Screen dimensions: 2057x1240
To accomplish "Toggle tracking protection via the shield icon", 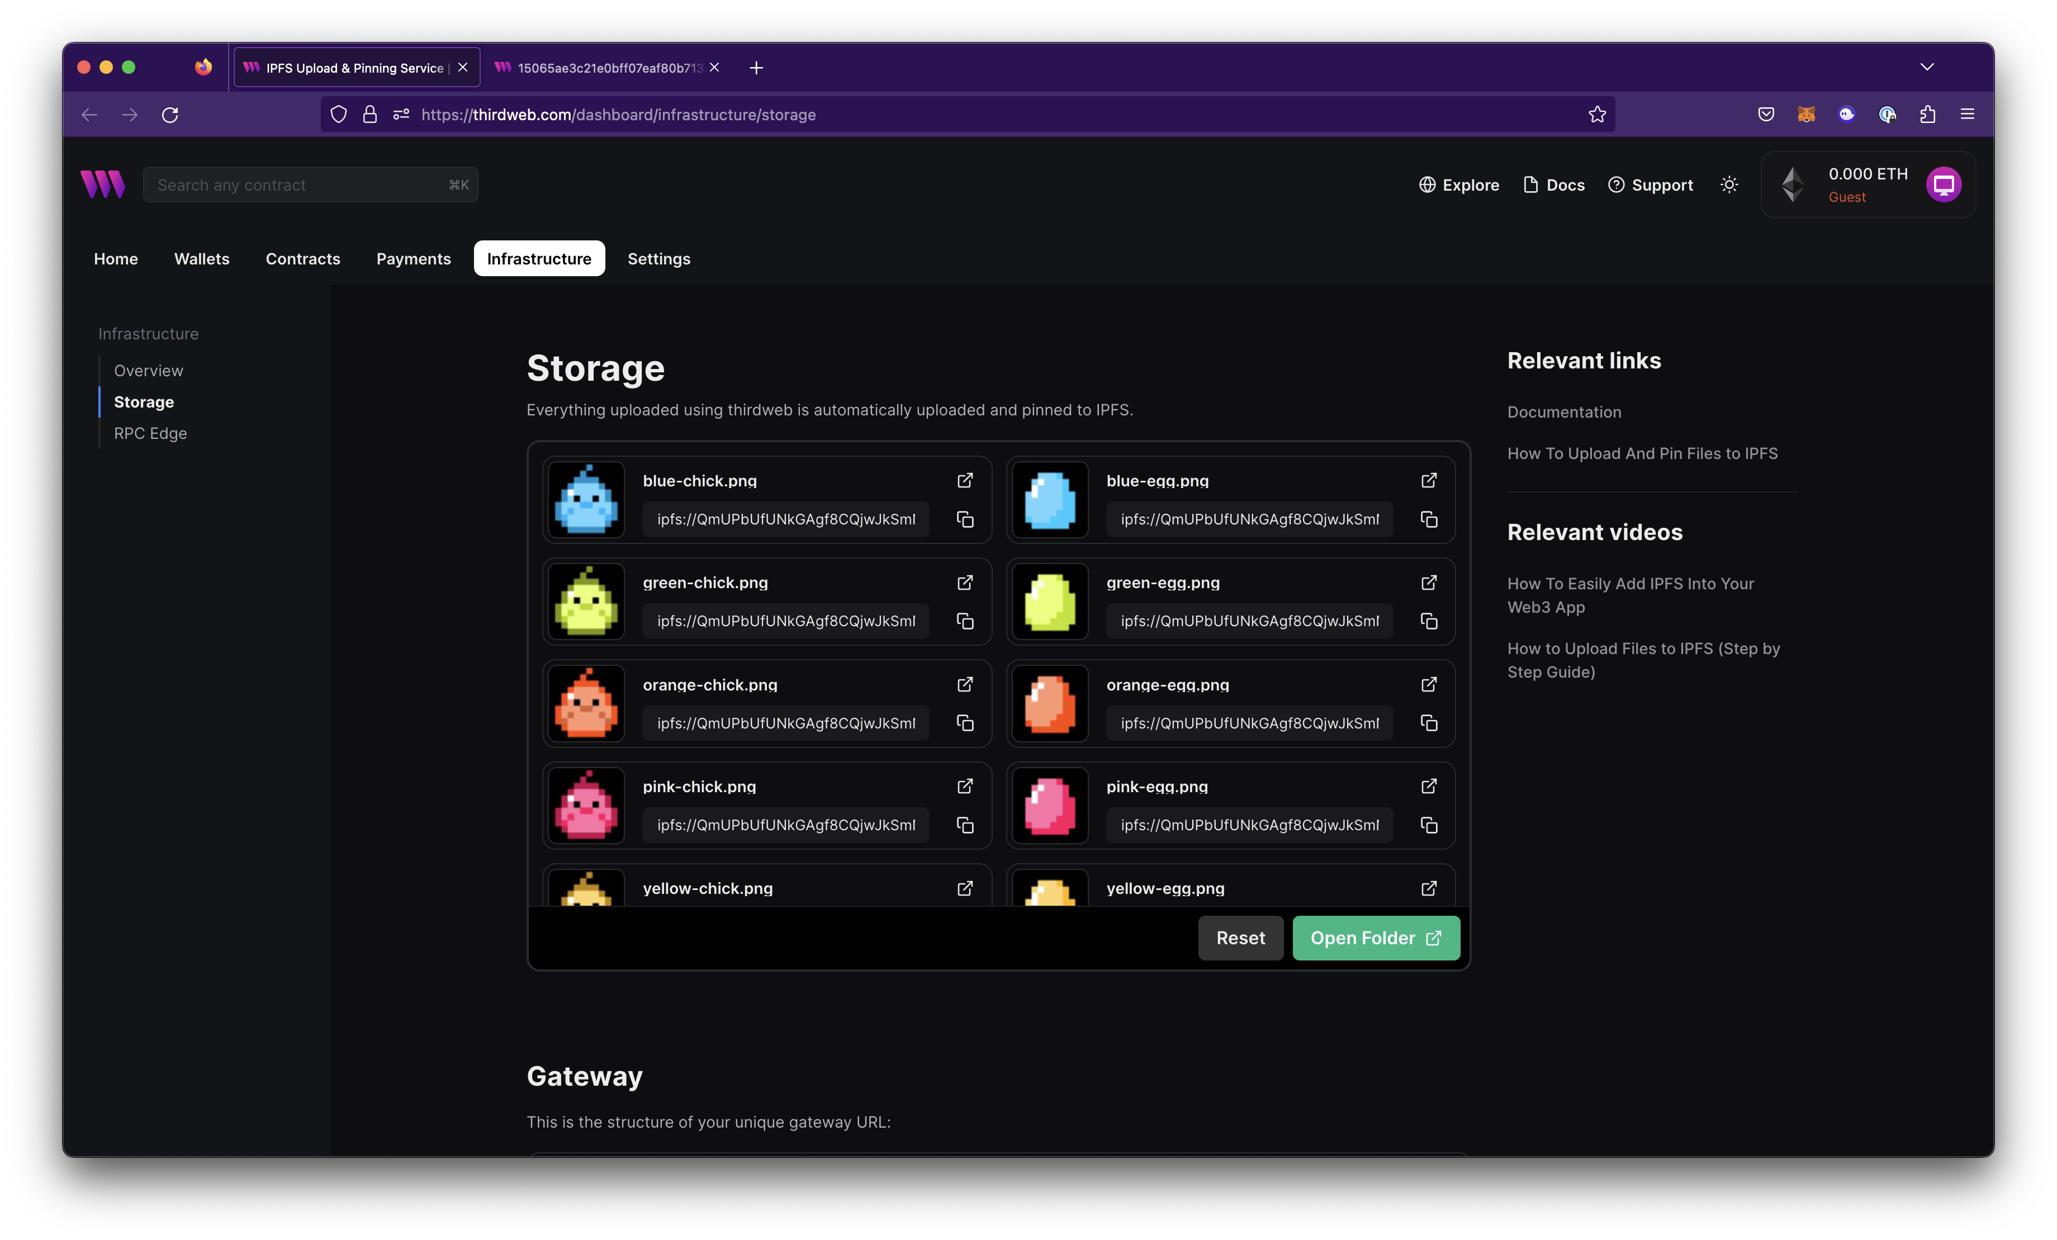I will 338,115.
